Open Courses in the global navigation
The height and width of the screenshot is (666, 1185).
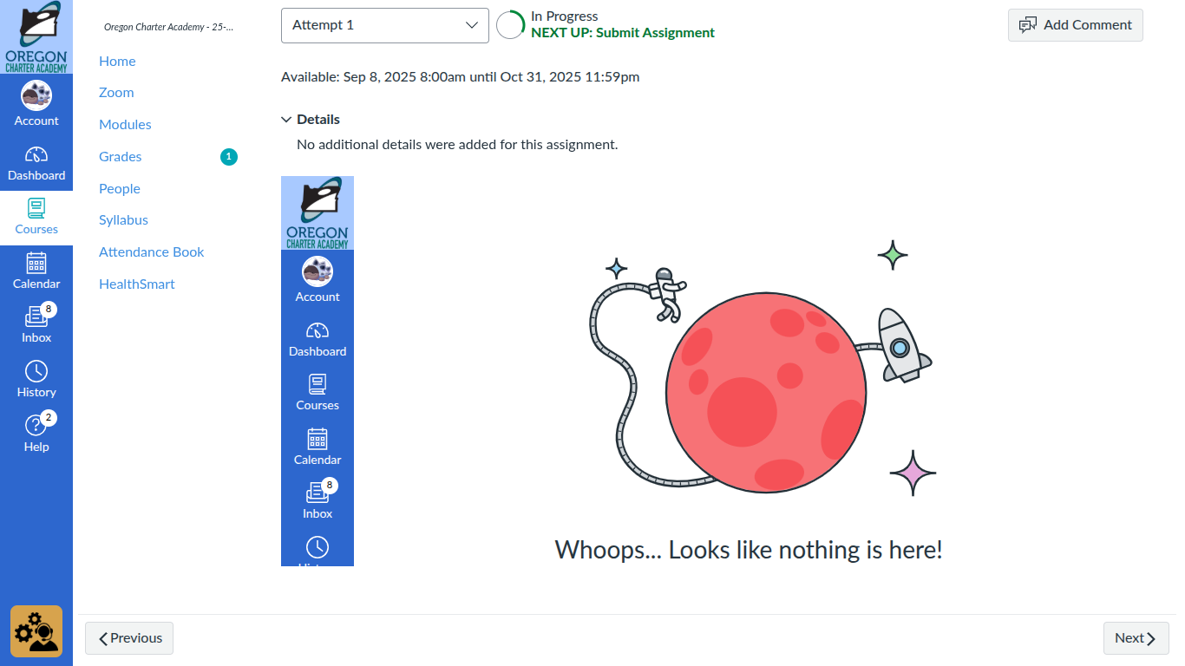36,218
